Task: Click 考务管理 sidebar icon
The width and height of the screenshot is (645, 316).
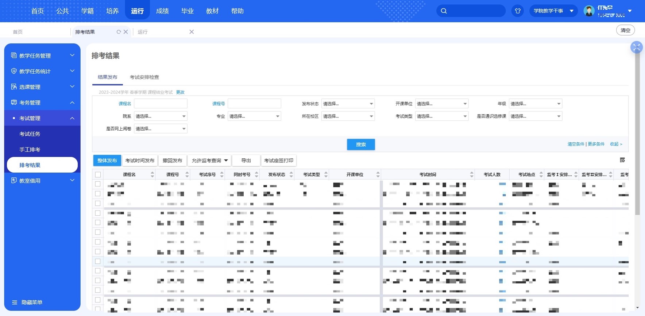Action: tap(14, 103)
